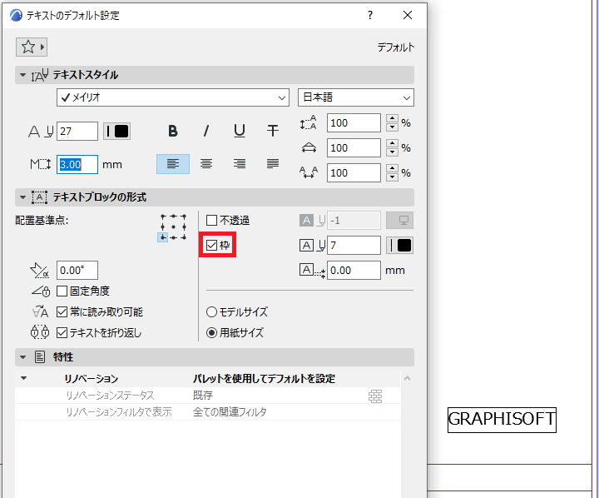
Task: Increase the line spacing percent stepper
Action: pyautogui.click(x=392, y=118)
